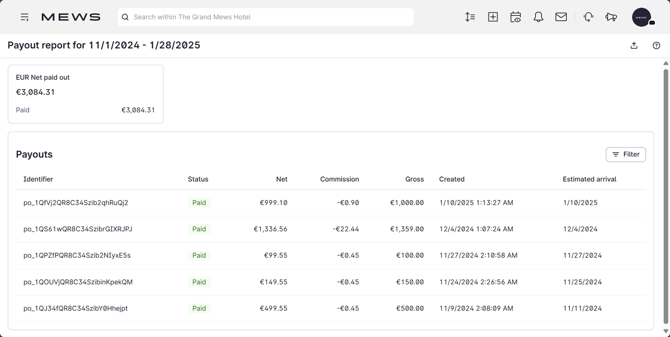Click the Net column header

282,179
